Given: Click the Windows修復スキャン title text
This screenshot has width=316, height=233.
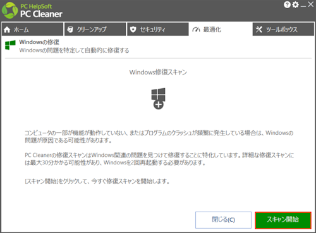Looking at the screenshot, I should tap(158, 72).
